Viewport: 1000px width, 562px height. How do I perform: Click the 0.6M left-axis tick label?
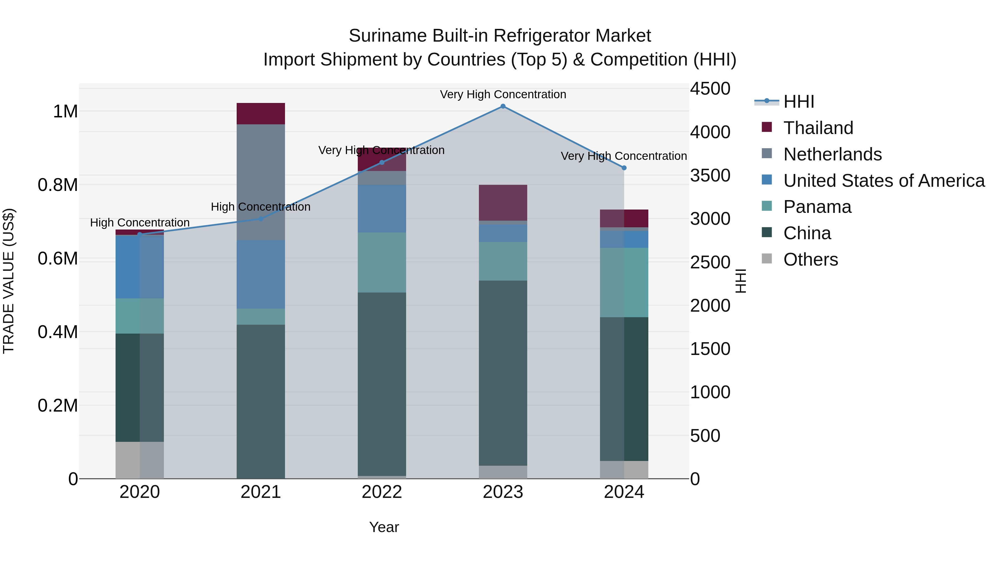point(58,258)
